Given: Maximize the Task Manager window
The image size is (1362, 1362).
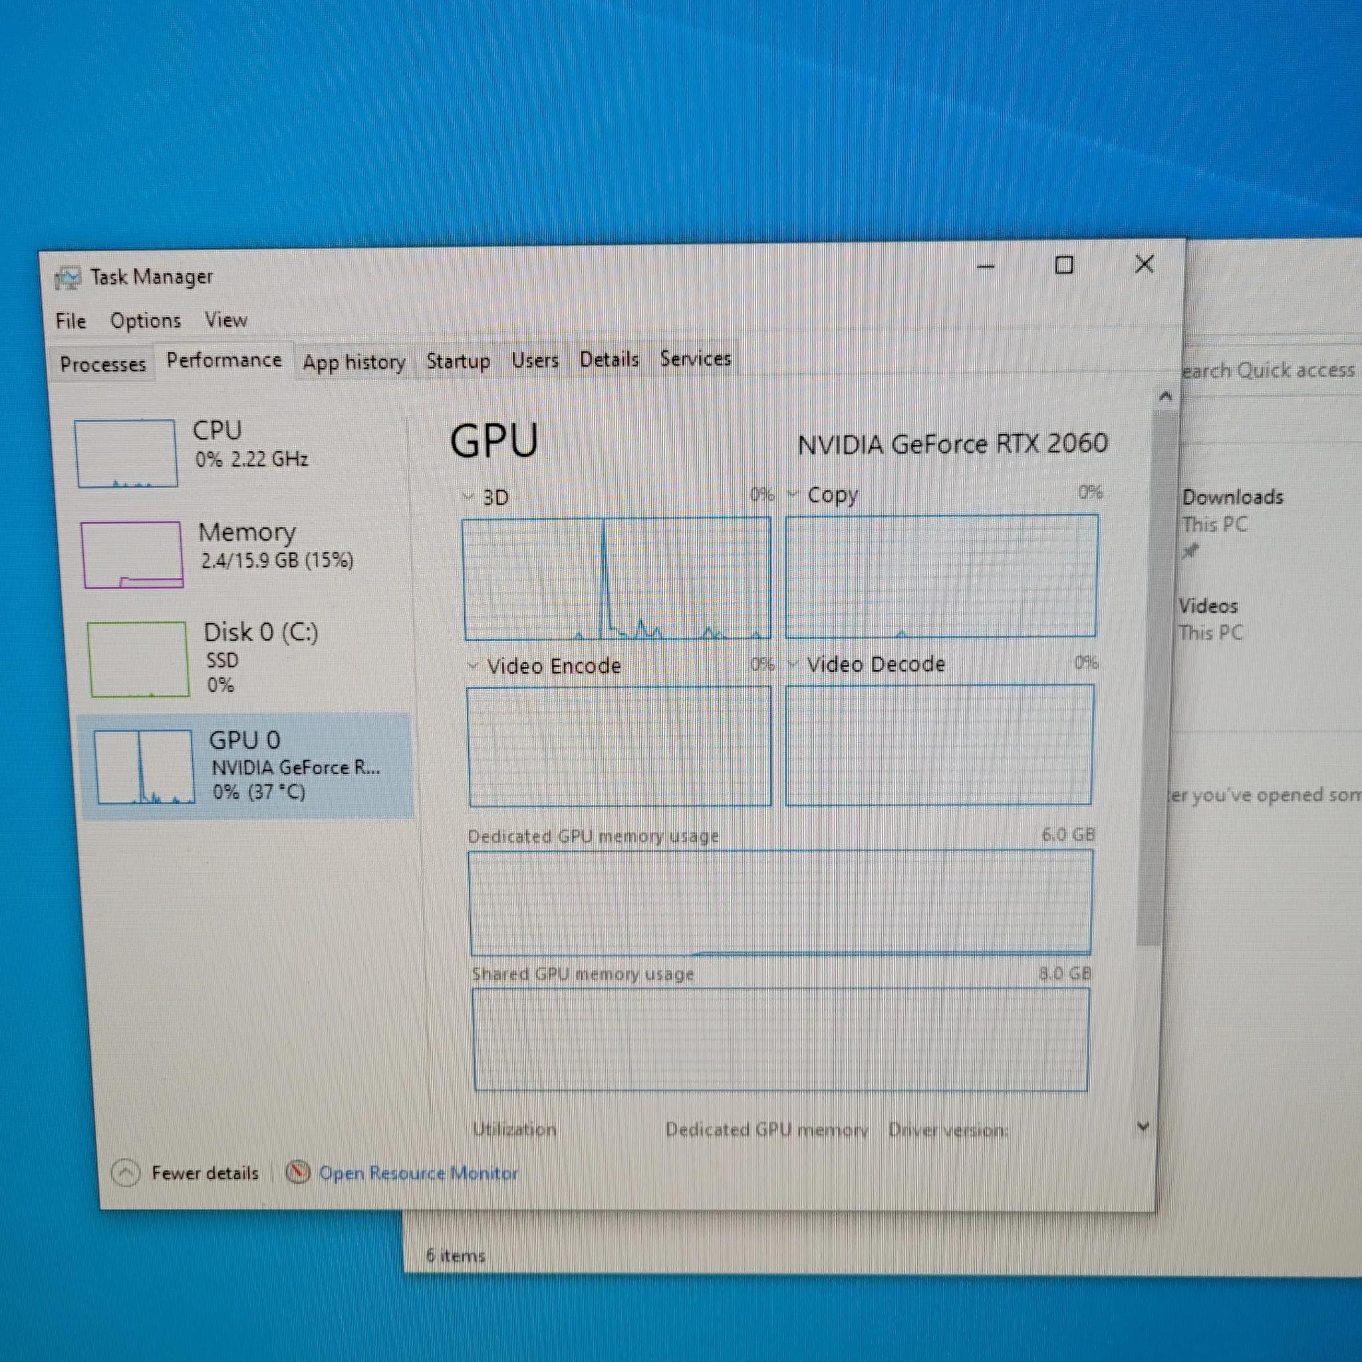Looking at the screenshot, I should 1064,266.
